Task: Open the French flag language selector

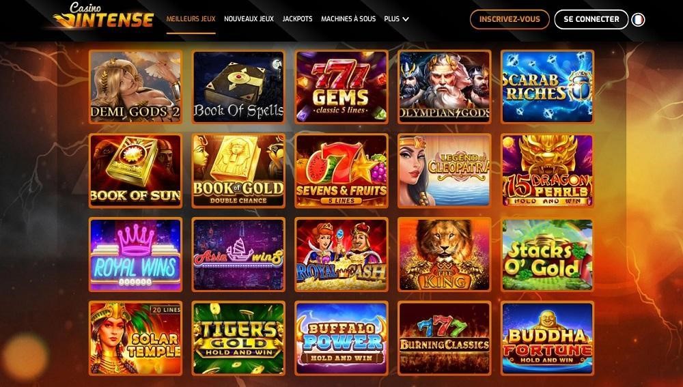Action: (638, 20)
